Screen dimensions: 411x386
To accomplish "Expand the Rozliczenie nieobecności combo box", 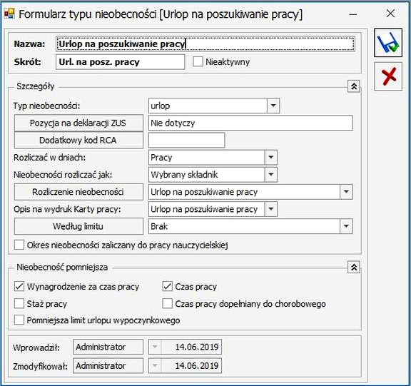I will (x=346, y=192).
